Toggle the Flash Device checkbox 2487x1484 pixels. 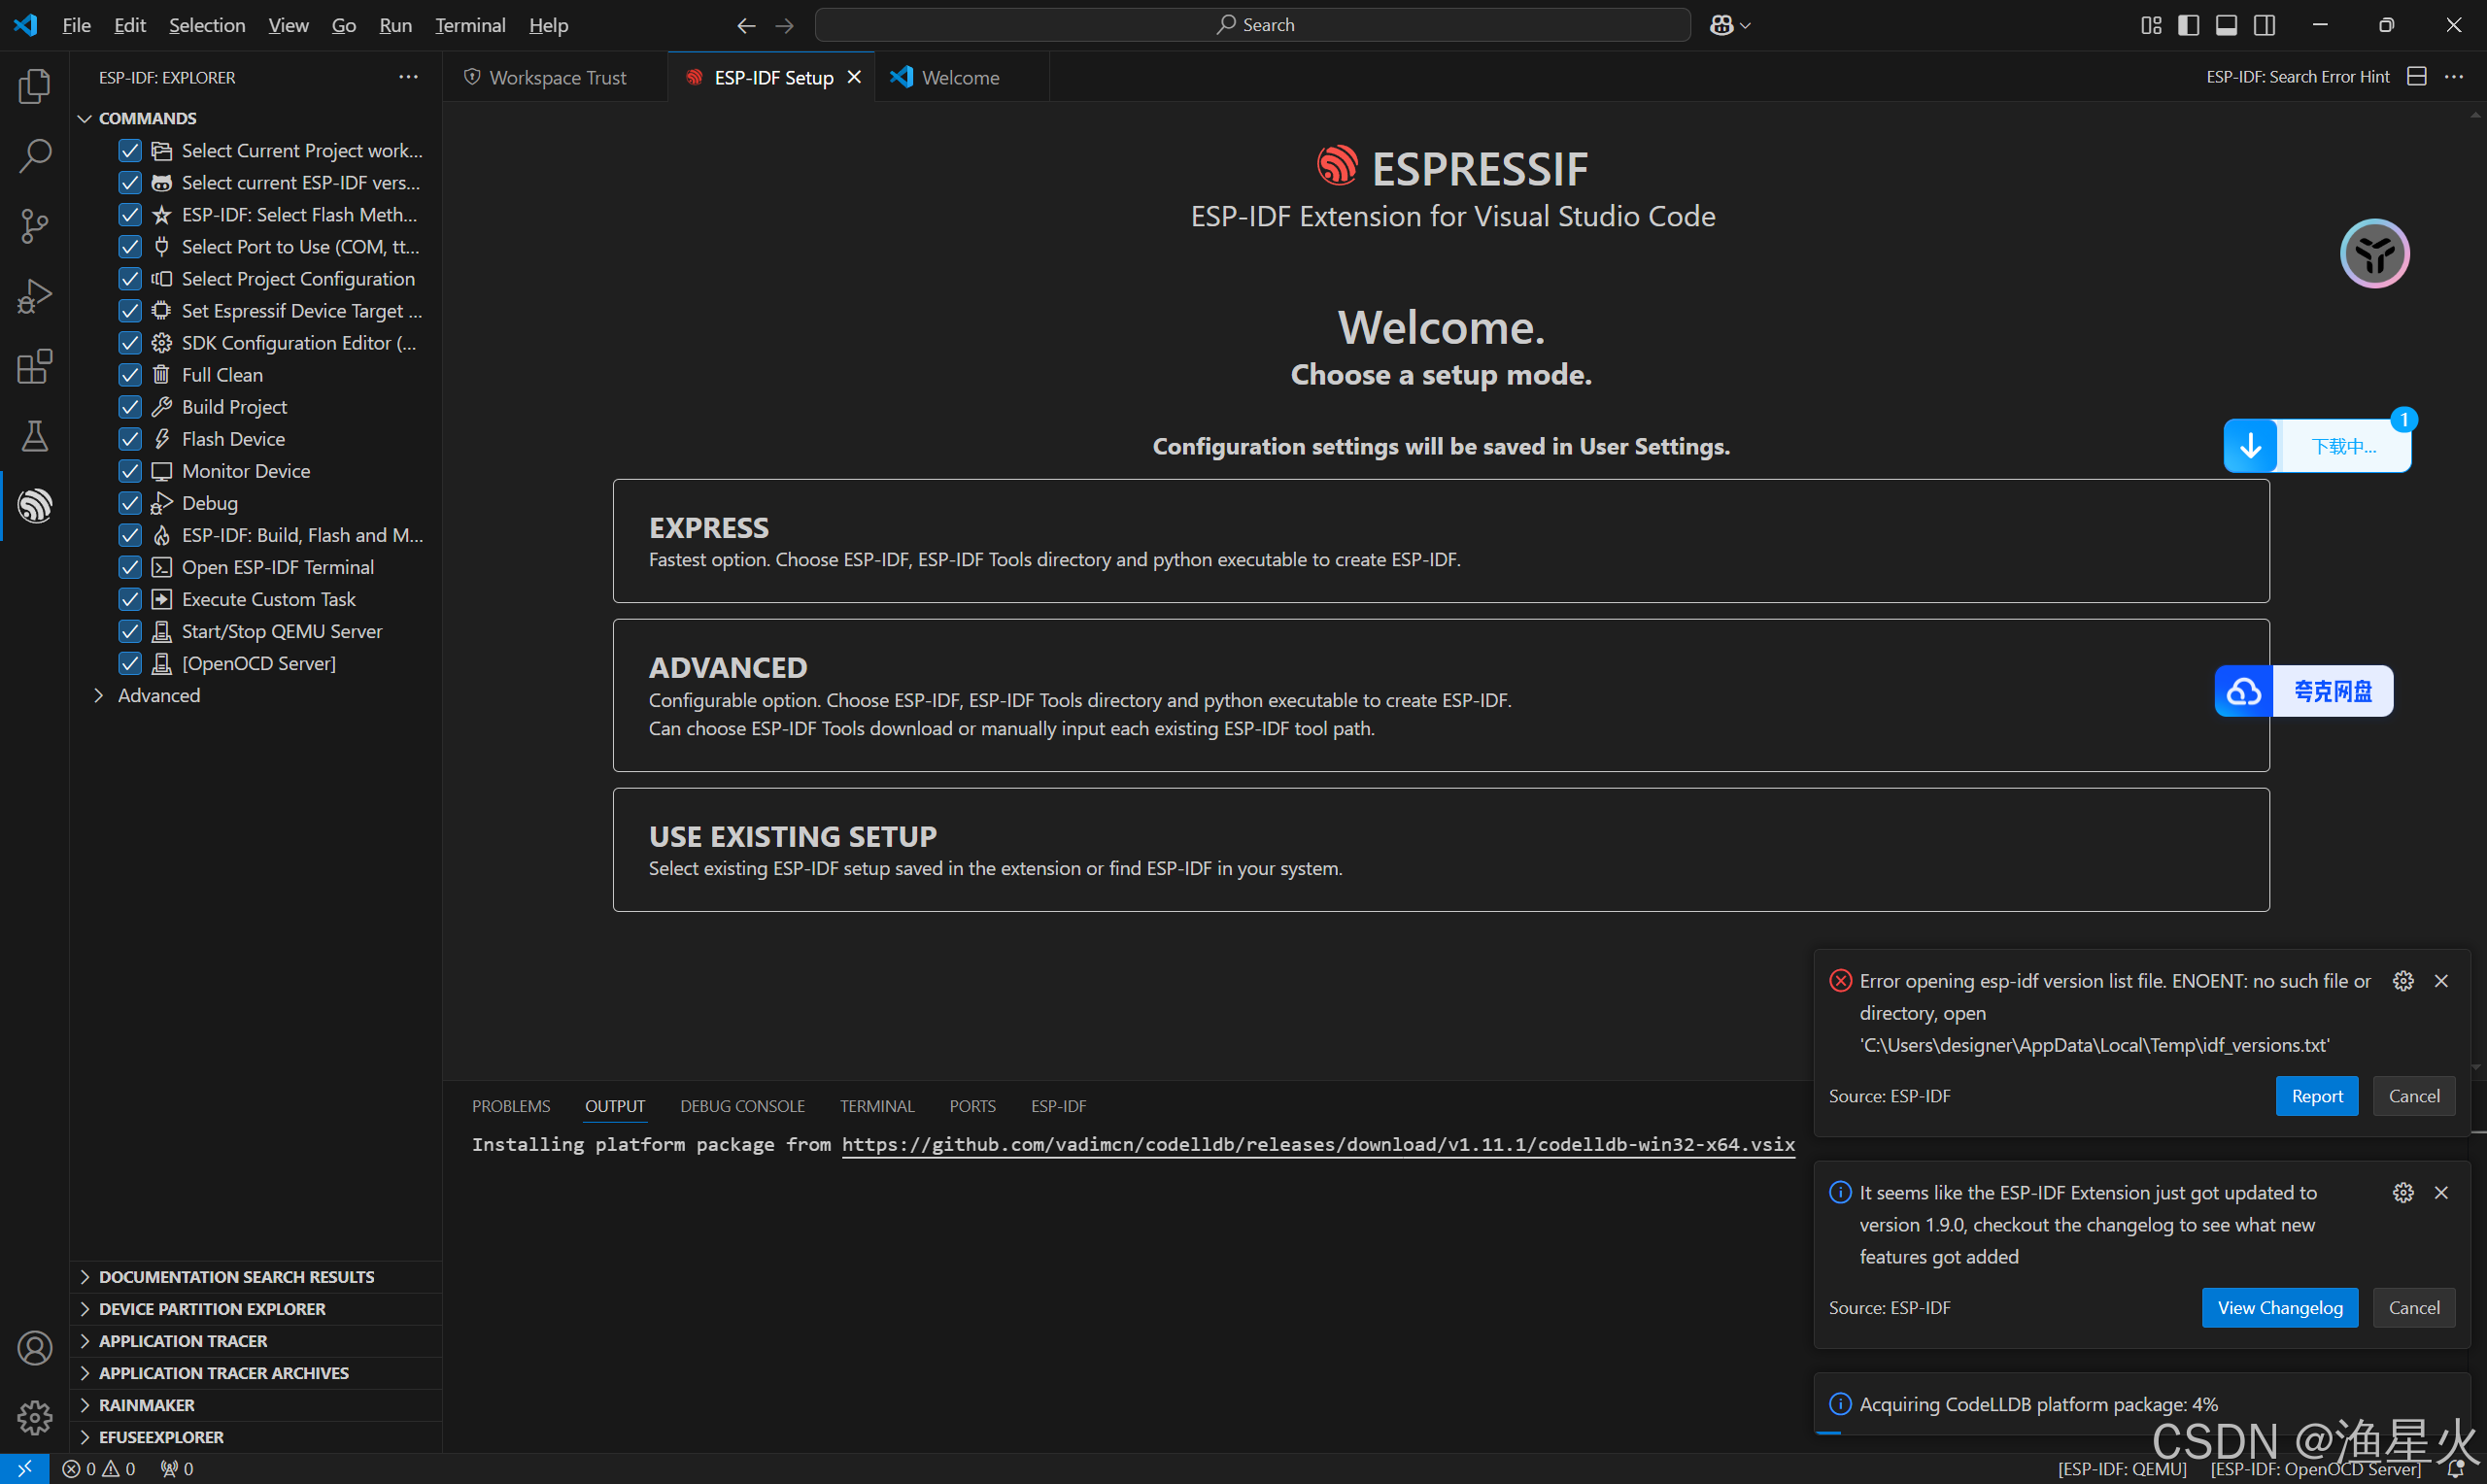pyautogui.click(x=130, y=439)
